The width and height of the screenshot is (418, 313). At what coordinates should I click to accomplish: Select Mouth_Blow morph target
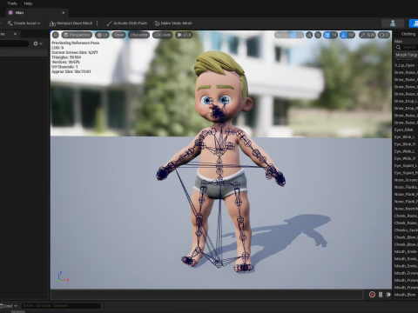pos(406,295)
